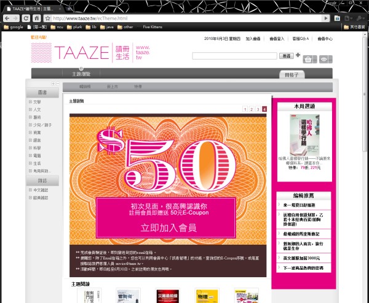Show banner slide 1
Screen dimensions: 369x303
245,109
